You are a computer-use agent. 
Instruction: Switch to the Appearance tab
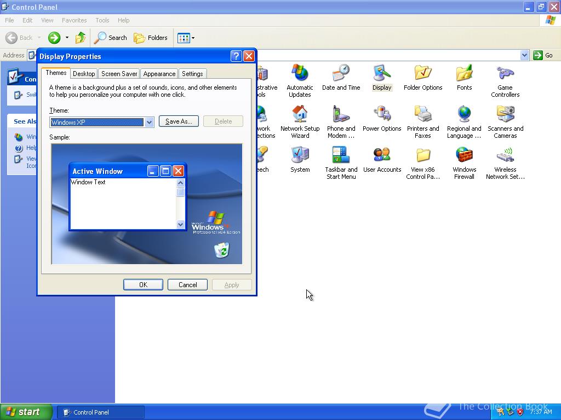point(159,74)
